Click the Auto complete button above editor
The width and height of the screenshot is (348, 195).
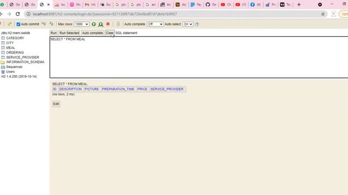92,33
